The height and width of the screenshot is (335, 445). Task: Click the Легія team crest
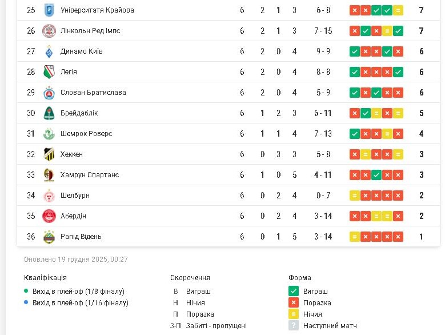(49, 72)
